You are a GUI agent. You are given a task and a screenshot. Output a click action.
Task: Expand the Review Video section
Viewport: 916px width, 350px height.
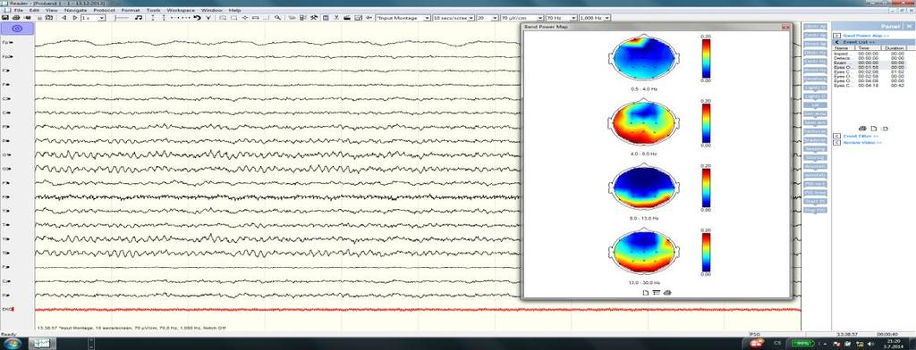point(836,142)
